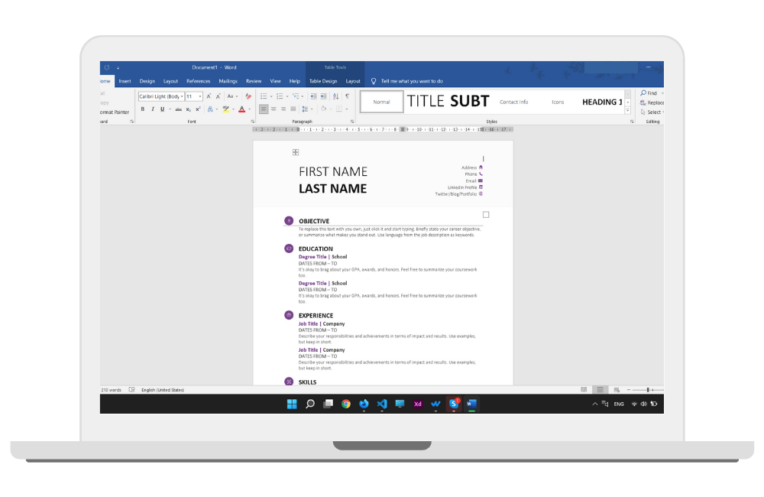Expand font color dropdown arrow

tap(250, 109)
